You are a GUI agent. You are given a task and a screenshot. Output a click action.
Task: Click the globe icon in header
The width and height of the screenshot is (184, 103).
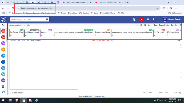(x=148, y=19)
